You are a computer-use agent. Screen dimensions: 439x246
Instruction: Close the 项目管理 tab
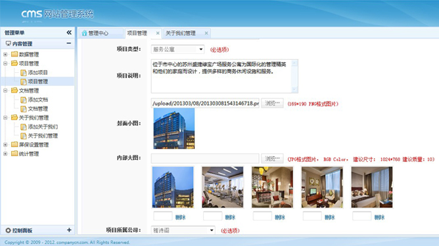click(x=158, y=33)
